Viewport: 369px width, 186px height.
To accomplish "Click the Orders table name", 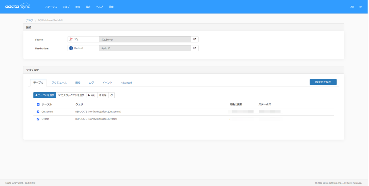I will click(45, 119).
